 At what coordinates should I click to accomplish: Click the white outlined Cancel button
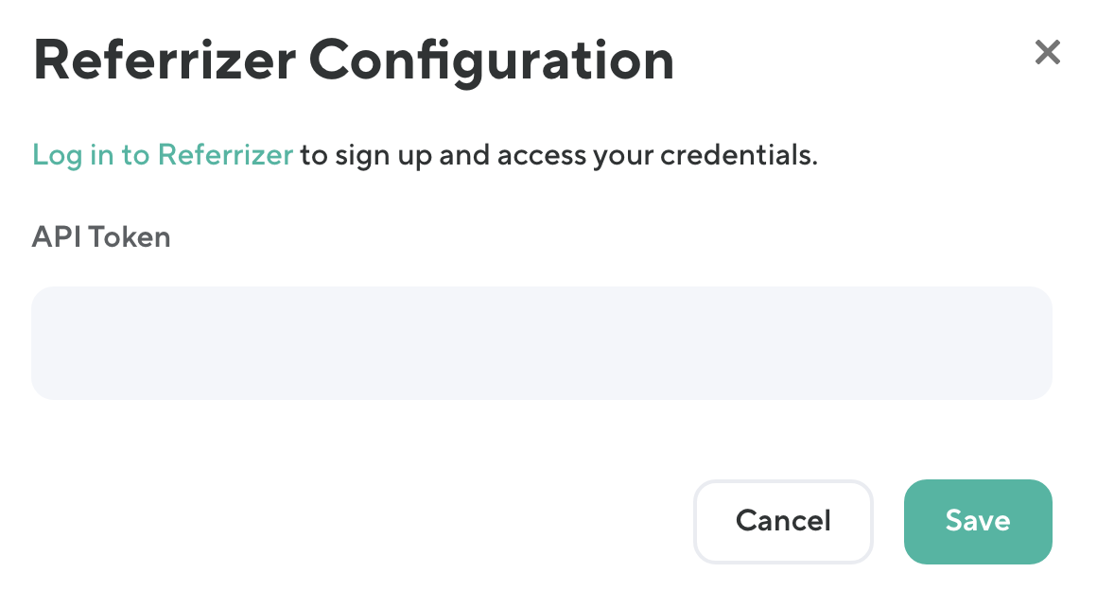coord(783,521)
